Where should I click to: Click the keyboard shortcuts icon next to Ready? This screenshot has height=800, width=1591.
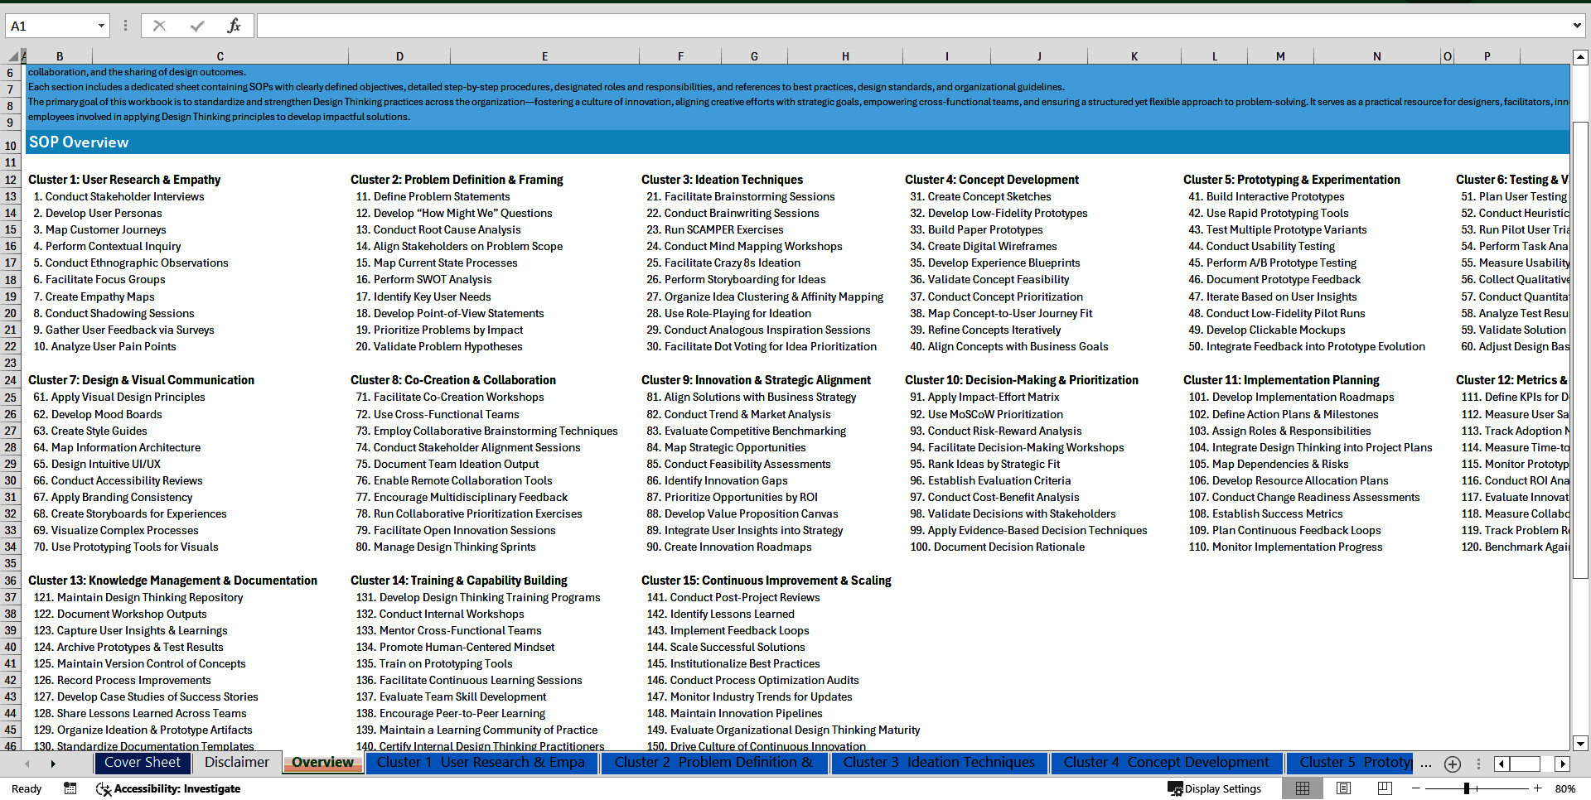coord(70,788)
